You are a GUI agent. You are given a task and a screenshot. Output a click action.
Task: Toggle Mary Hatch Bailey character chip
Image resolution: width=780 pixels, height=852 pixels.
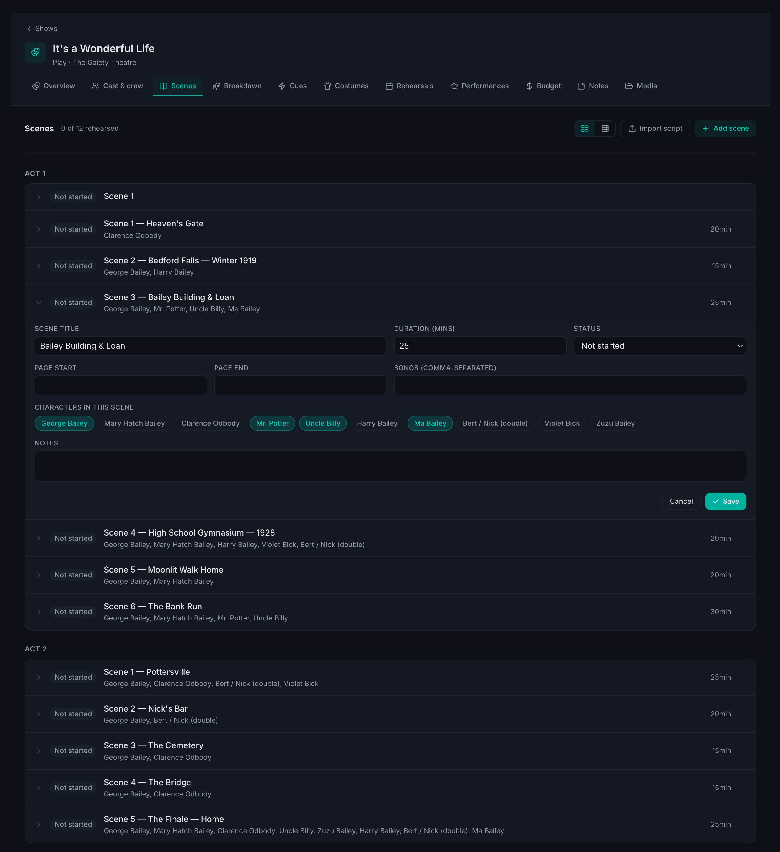(134, 423)
